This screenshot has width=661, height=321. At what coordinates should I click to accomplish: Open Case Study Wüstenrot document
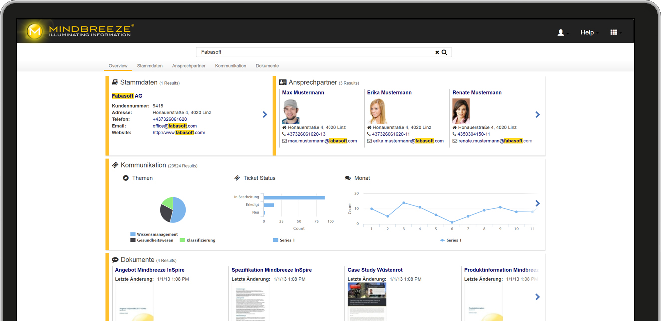pos(375,270)
